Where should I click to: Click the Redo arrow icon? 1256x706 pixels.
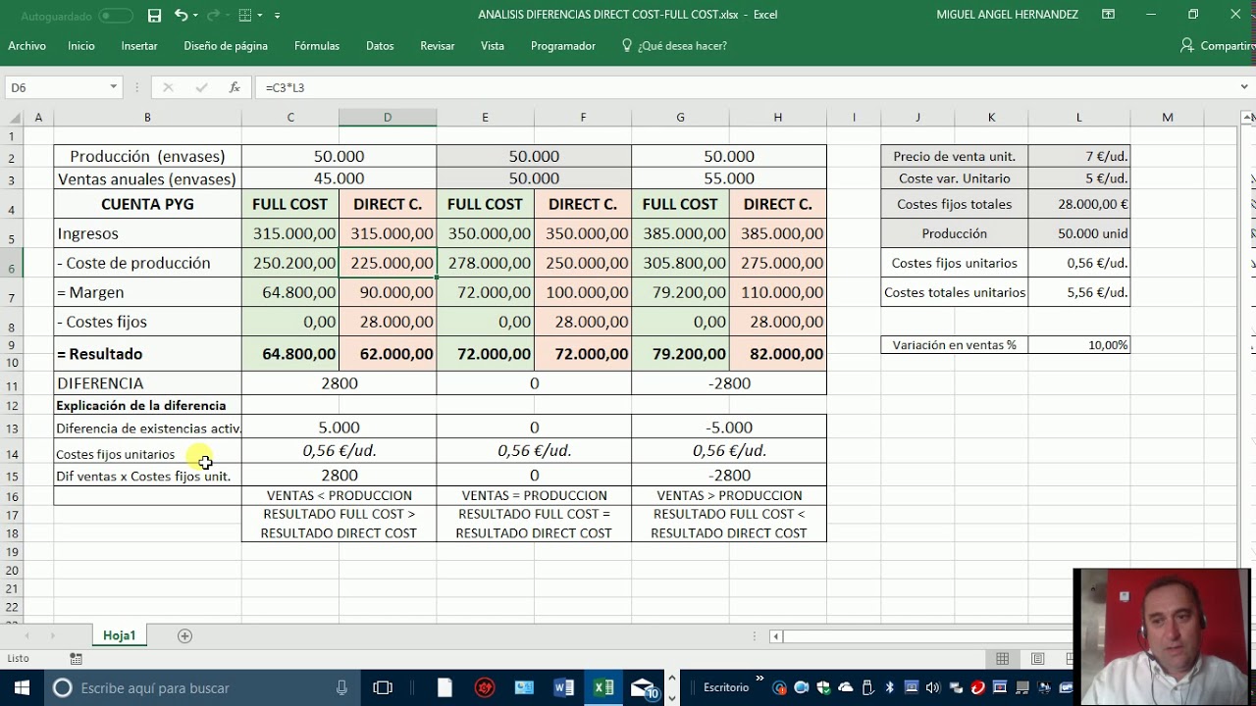point(213,15)
